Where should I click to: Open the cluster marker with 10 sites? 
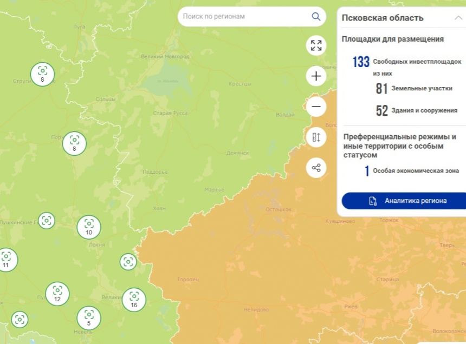(89, 227)
